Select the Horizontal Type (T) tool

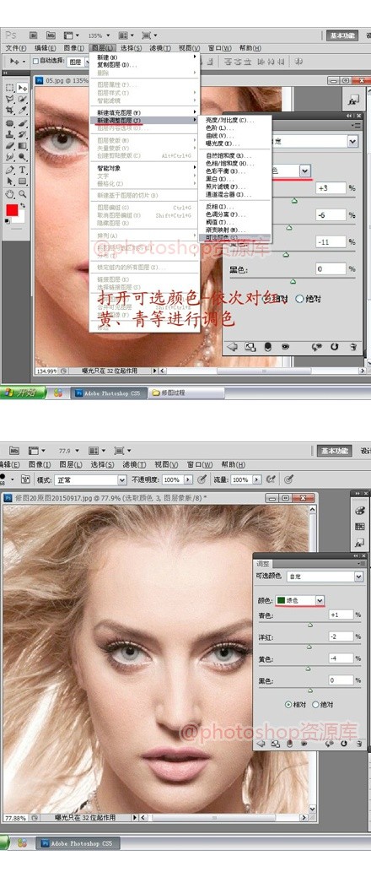coord(23,170)
